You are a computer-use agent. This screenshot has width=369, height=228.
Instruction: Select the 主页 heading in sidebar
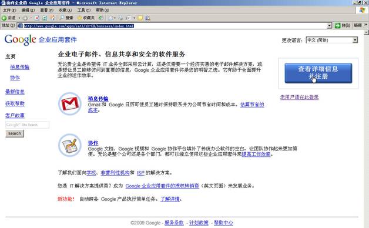pos(11,56)
